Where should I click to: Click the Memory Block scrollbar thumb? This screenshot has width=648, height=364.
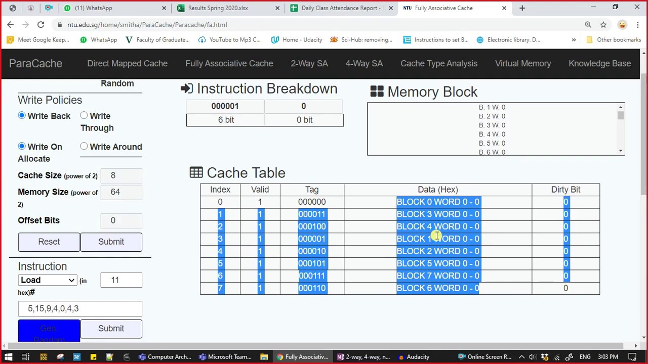[620, 116]
